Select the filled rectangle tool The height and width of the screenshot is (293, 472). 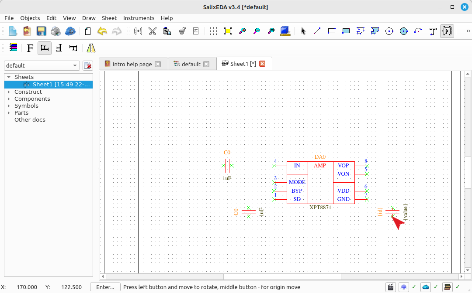[346, 31]
